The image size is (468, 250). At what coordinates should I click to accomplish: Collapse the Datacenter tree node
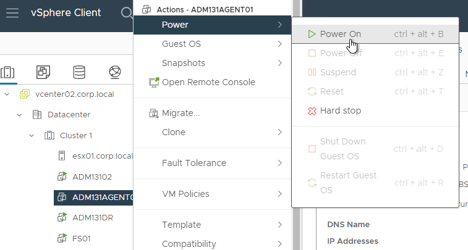(19, 115)
